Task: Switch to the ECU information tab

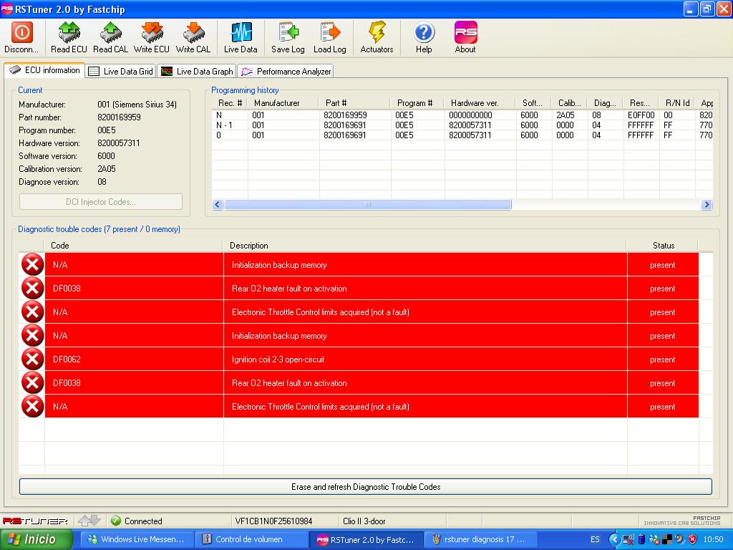Action: [45, 70]
